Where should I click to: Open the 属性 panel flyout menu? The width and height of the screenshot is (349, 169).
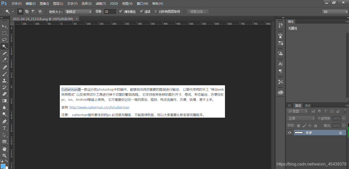point(347,22)
